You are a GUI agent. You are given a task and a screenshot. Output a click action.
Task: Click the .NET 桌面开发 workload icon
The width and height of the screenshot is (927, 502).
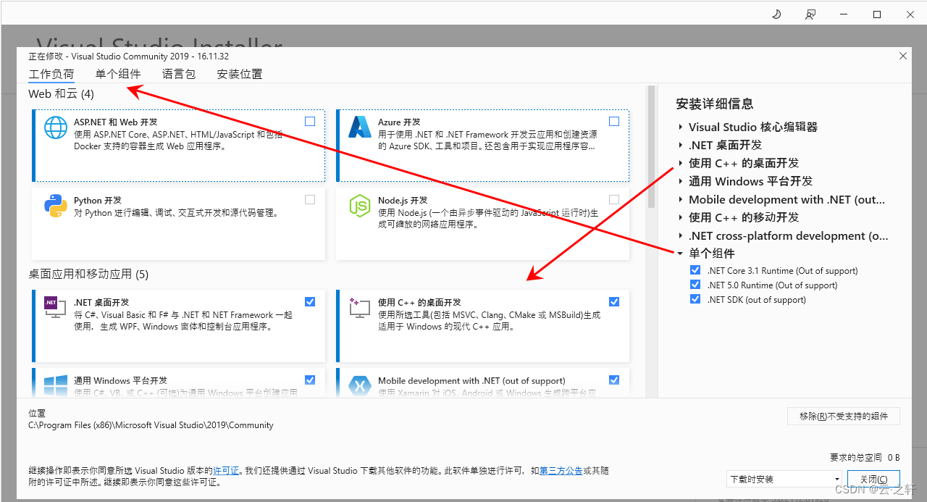(x=56, y=307)
